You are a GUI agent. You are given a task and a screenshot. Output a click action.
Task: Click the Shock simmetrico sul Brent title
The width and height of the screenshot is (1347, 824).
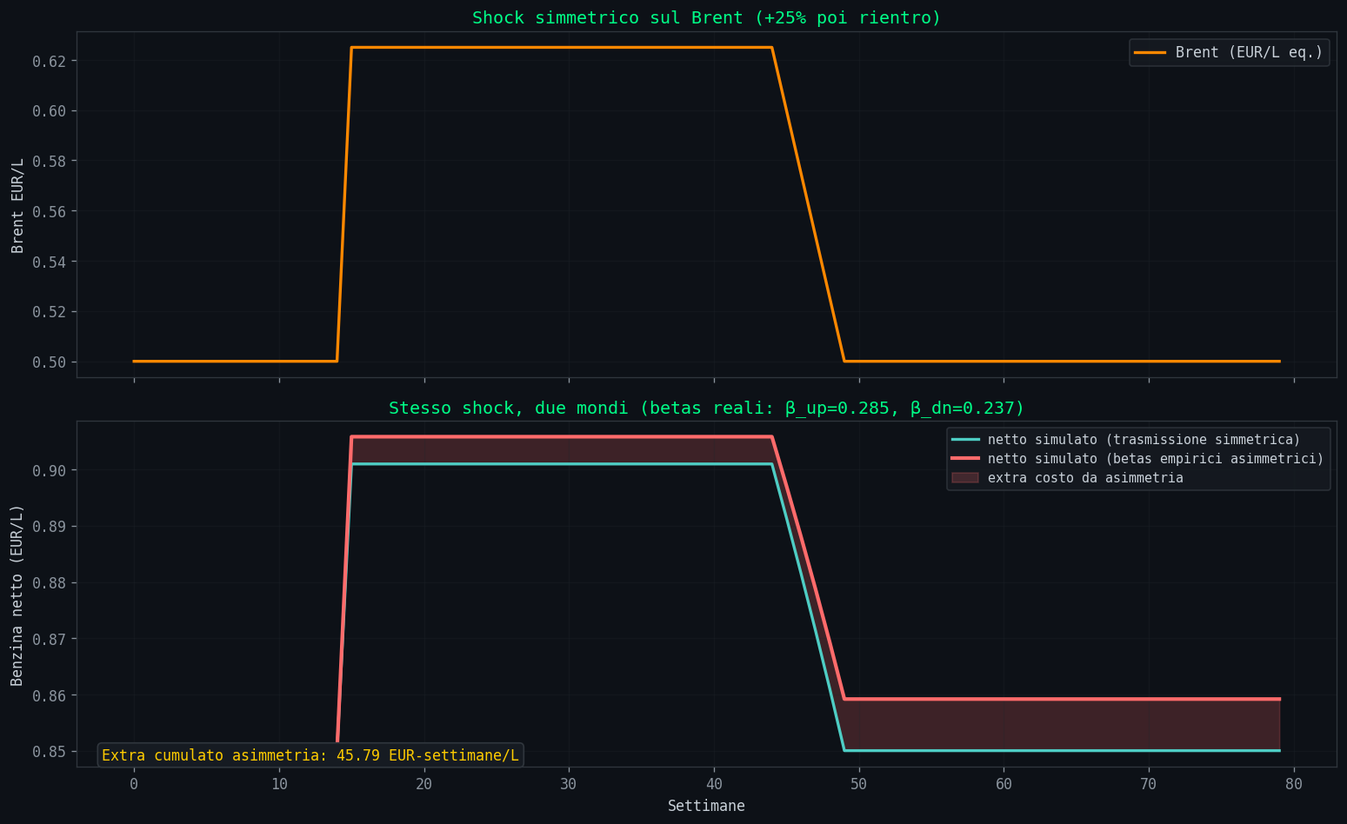pos(705,17)
